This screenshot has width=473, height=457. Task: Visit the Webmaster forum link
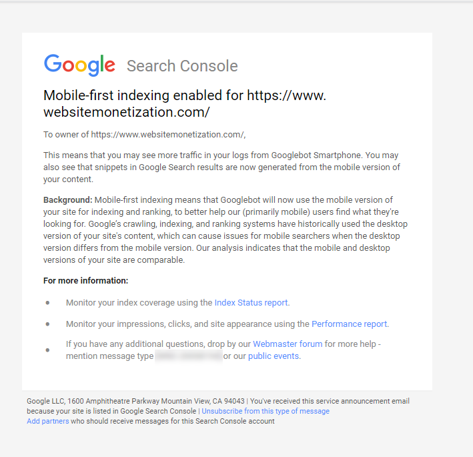click(x=288, y=344)
